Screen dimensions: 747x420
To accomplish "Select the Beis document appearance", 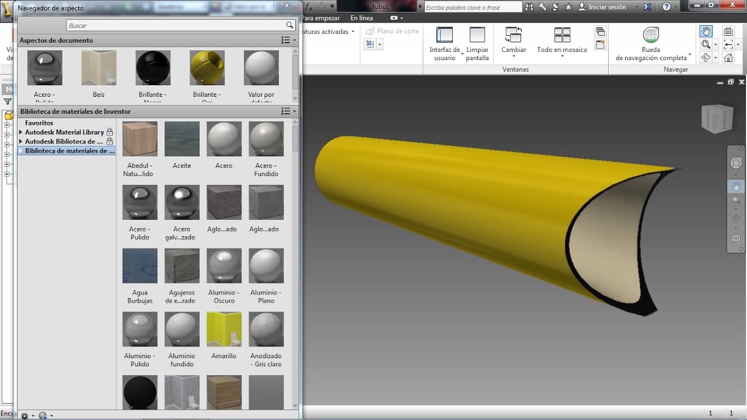I will coord(99,68).
